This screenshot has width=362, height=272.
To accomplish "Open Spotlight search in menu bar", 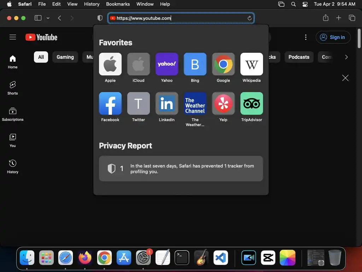I will tap(293, 4).
